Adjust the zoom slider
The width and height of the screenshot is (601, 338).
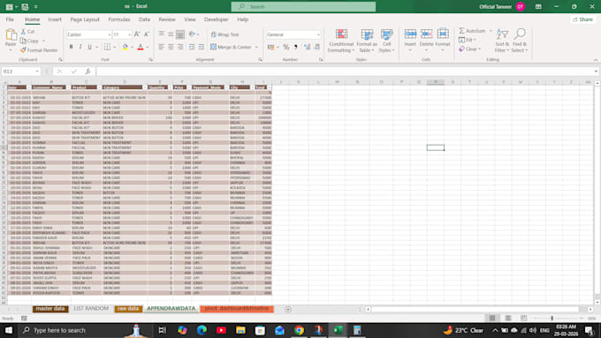point(552,318)
